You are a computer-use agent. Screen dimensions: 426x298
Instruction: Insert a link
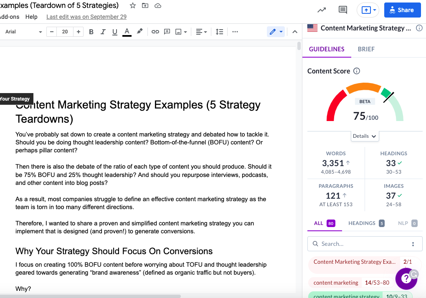click(x=155, y=32)
